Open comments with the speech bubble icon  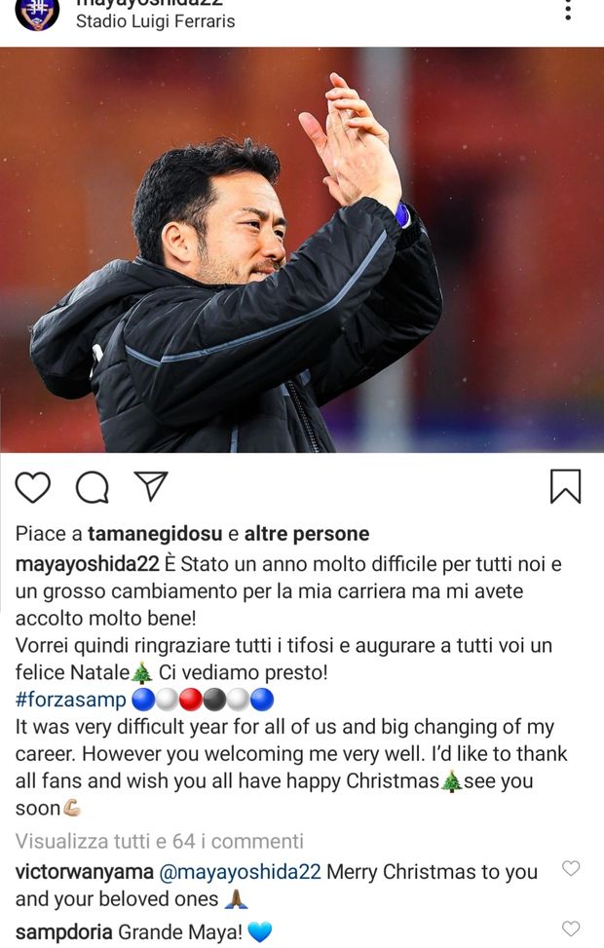(x=92, y=487)
